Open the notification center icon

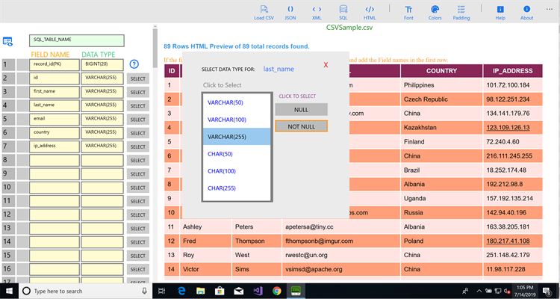[x=547, y=291]
